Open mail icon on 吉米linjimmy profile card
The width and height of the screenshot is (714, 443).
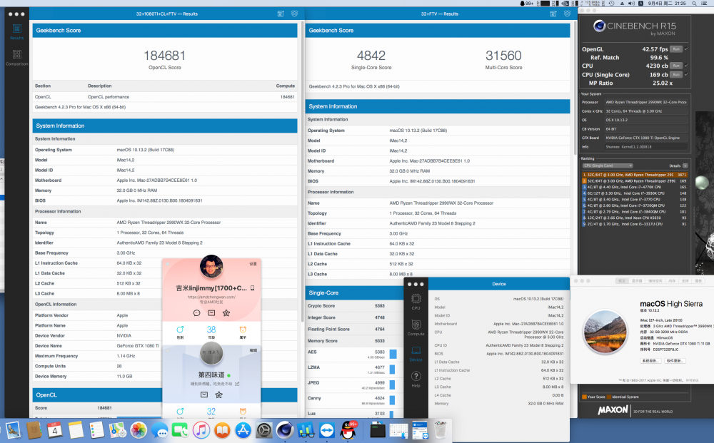pyautogui.click(x=211, y=313)
